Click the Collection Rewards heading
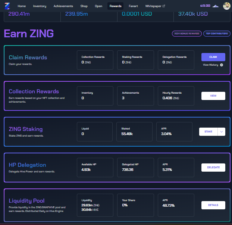232x225 pixels. point(34,91)
